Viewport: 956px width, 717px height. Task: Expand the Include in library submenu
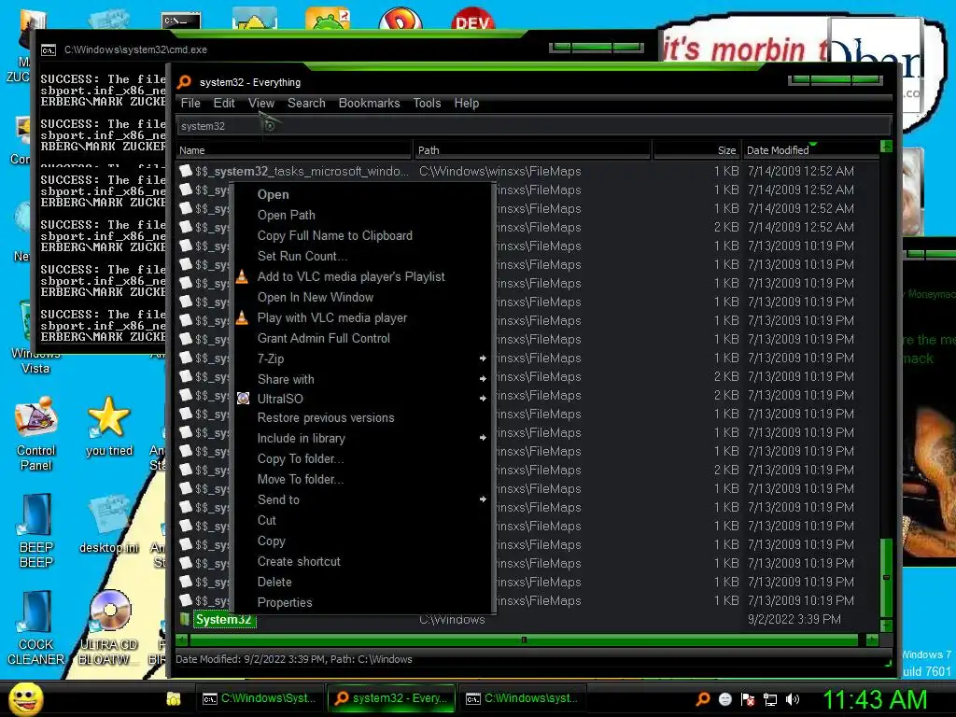point(483,439)
